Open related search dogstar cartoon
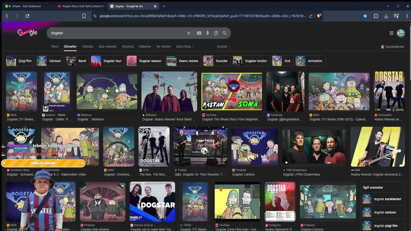Screen dimensions: 411x231 (382, 212)
